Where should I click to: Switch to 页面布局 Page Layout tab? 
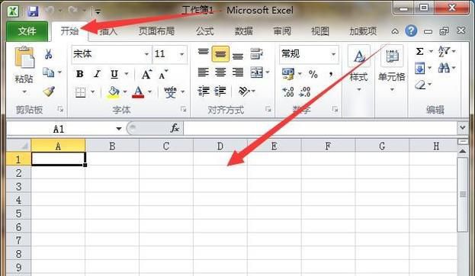point(156,31)
